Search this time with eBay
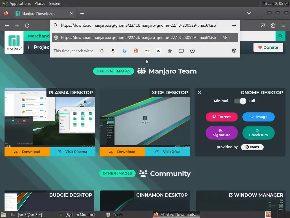 [x=147, y=51]
